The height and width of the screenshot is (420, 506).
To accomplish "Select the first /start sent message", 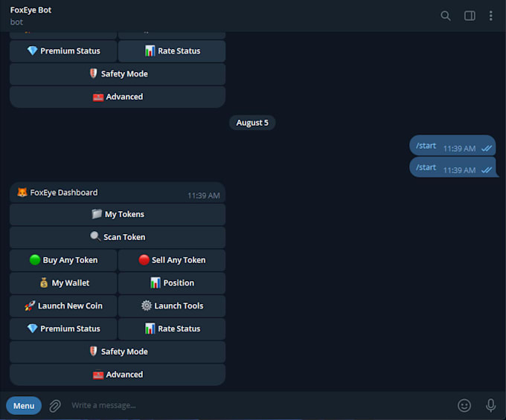I will [452, 146].
